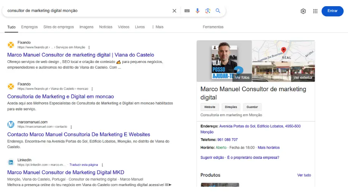
Task: Sign in with the Entrar button
Action: coord(332,11)
